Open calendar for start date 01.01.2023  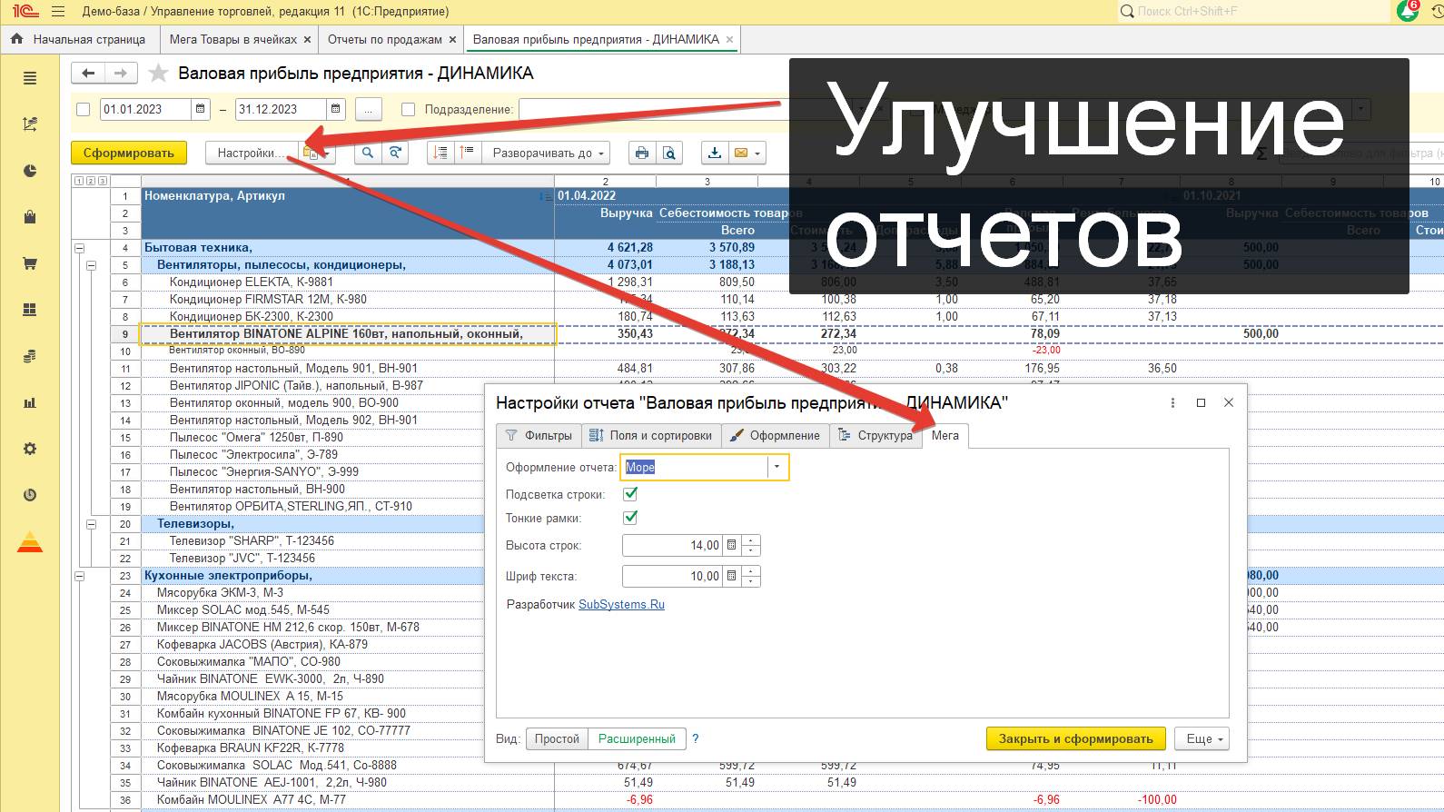coord(201,109)
